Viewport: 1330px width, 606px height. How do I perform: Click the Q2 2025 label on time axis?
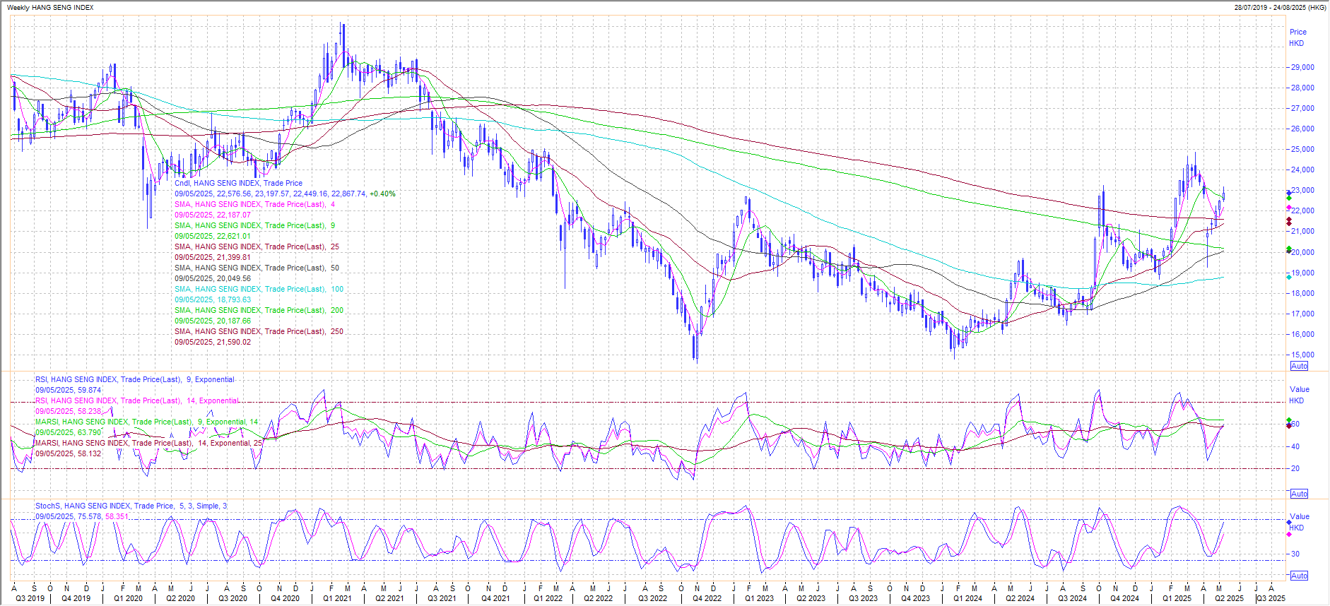1229,598
